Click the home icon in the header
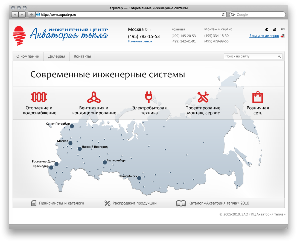The image size is (297, 242). pyautogui.click(x=267, y=29)
